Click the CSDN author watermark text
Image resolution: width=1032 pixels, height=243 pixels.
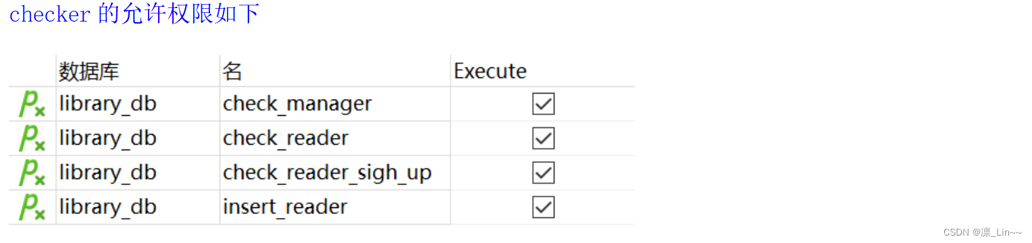click(982, 232)
